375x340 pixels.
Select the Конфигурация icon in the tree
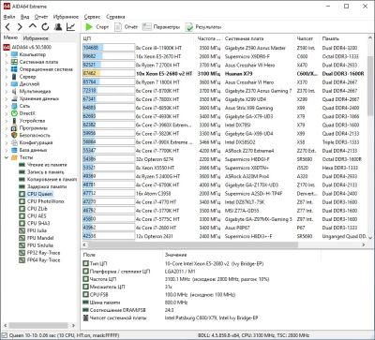point(14,142)
